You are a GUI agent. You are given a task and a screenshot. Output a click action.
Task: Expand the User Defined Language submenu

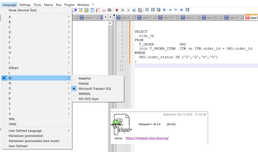[x=37, y=131]
